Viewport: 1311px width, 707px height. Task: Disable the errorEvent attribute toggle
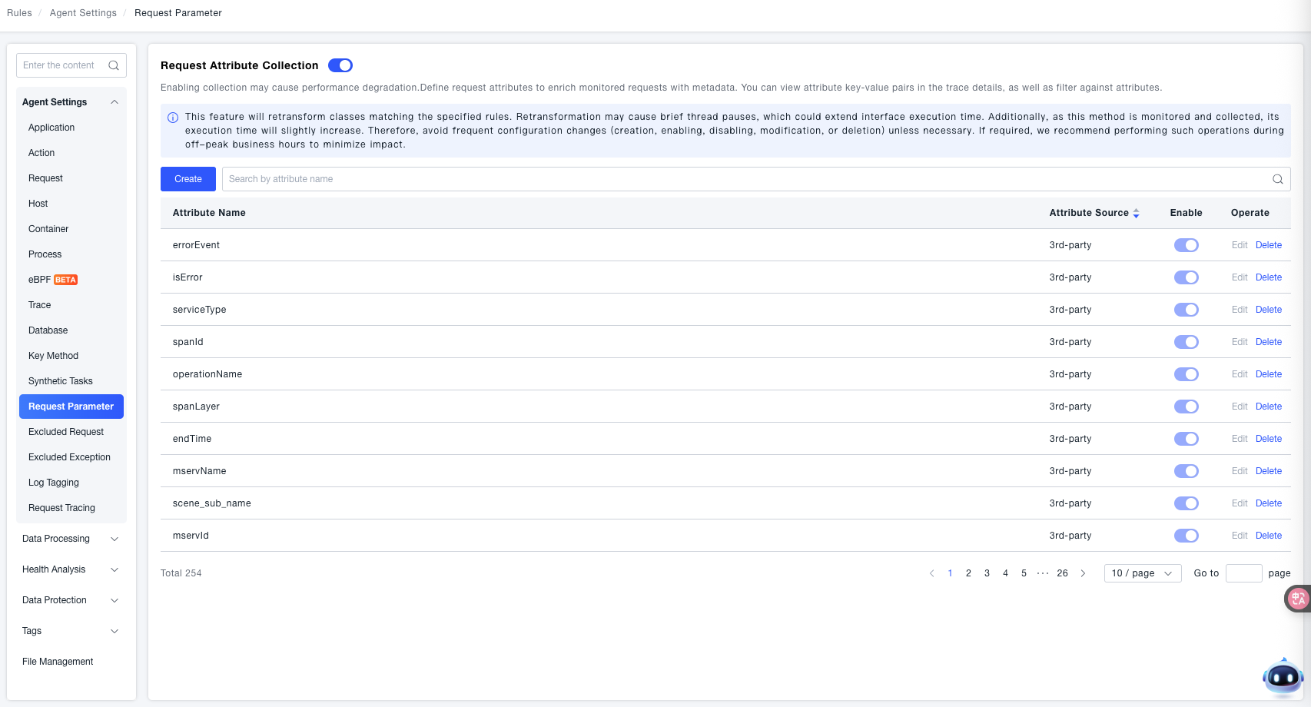coord(1186,245)
